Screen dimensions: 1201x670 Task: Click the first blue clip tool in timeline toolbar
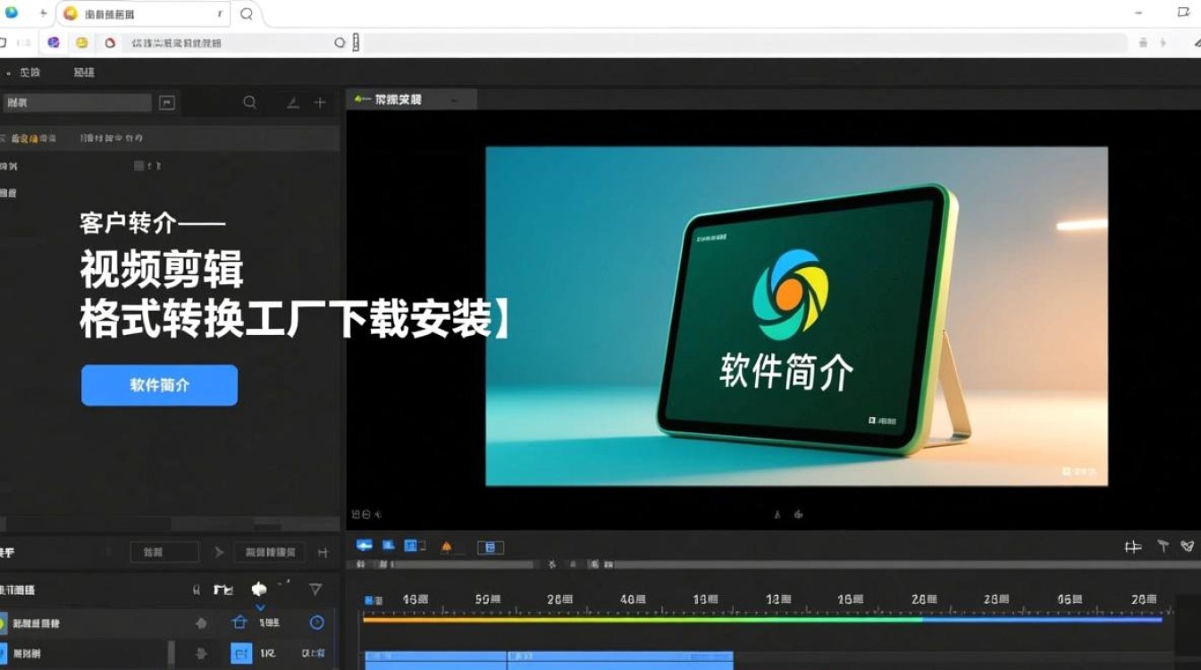366,546
